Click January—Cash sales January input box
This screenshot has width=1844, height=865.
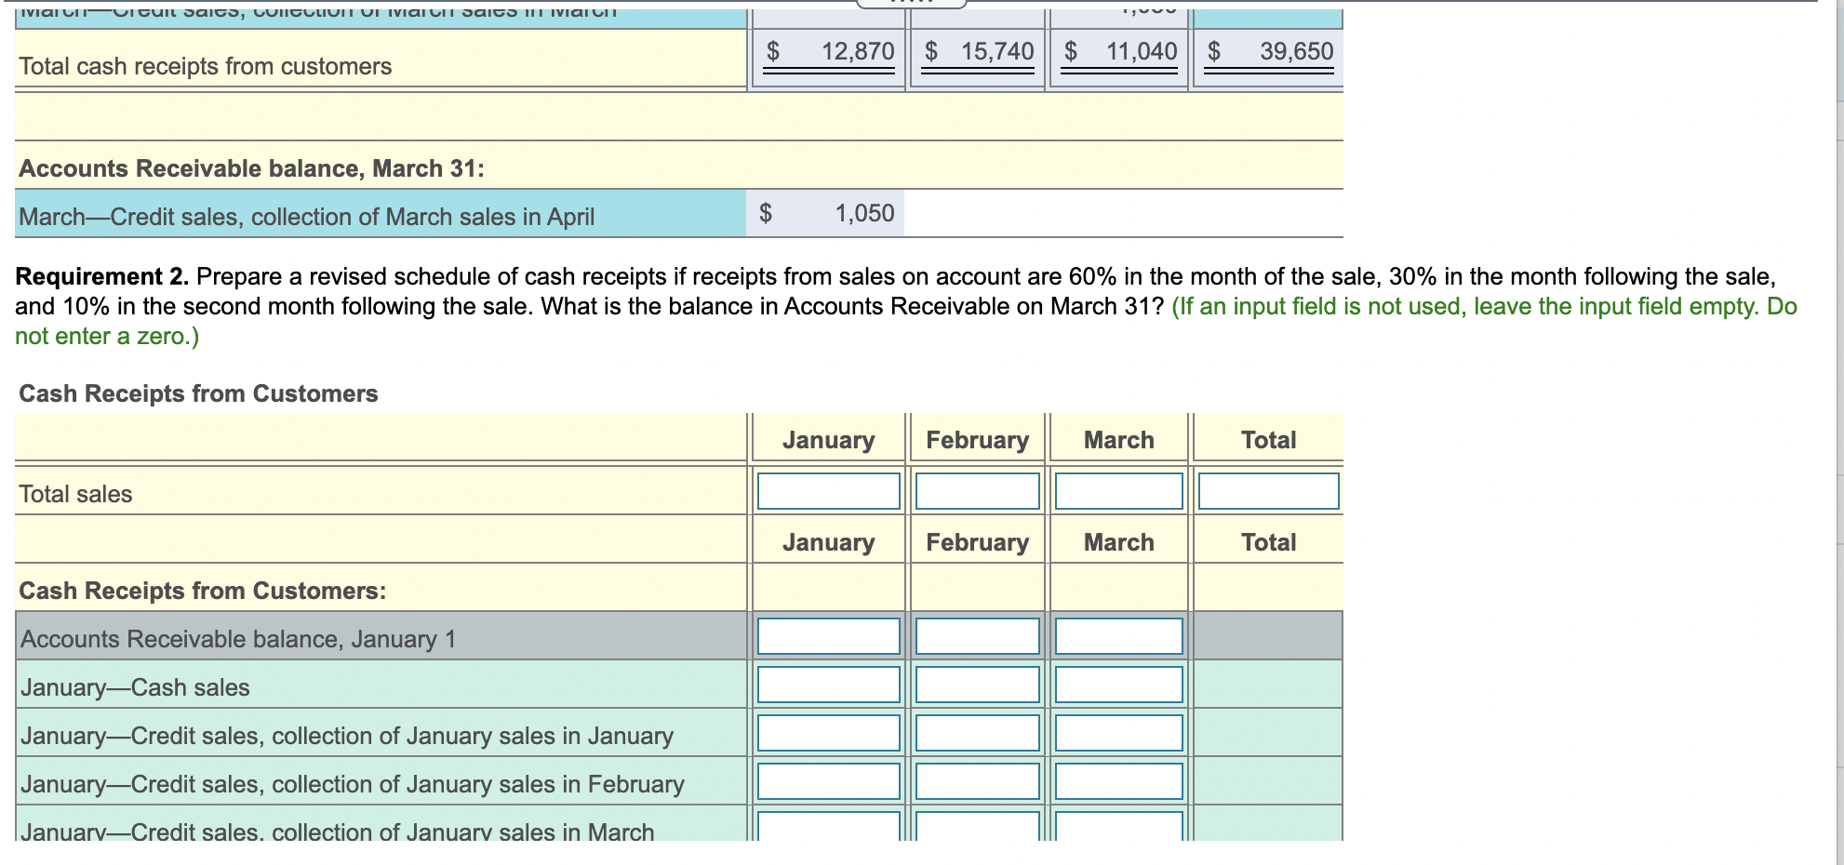pos(829,685)
